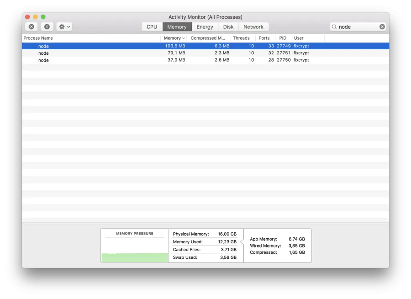The width and height of the screenshot is (411, 299).
Task: Click the Quit Process stop icon
Action: pos(31,27)
